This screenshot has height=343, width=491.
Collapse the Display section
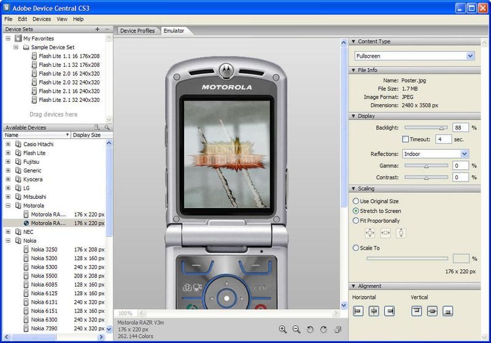(x=354, y=116)
